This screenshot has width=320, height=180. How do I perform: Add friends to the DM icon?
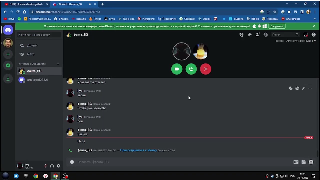[257, 35]
